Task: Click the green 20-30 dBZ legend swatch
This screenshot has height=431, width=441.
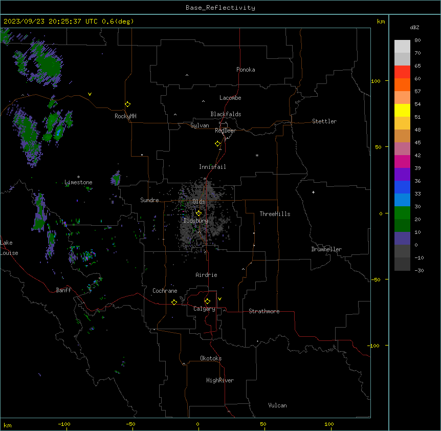Action: click(x=402, y=213)
